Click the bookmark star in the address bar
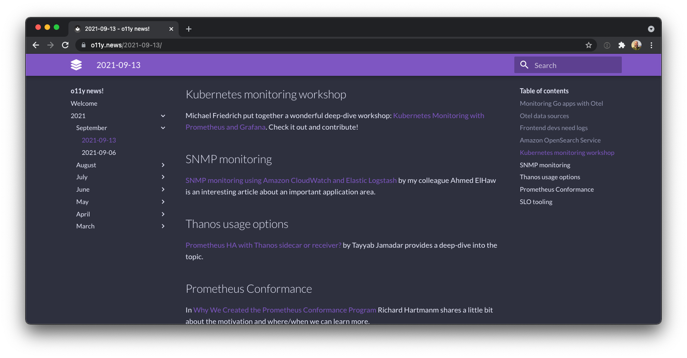 click(x=589, y=45)
